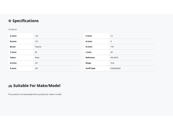
Task: Select the Reference number 955-8203
Action: 114,58
